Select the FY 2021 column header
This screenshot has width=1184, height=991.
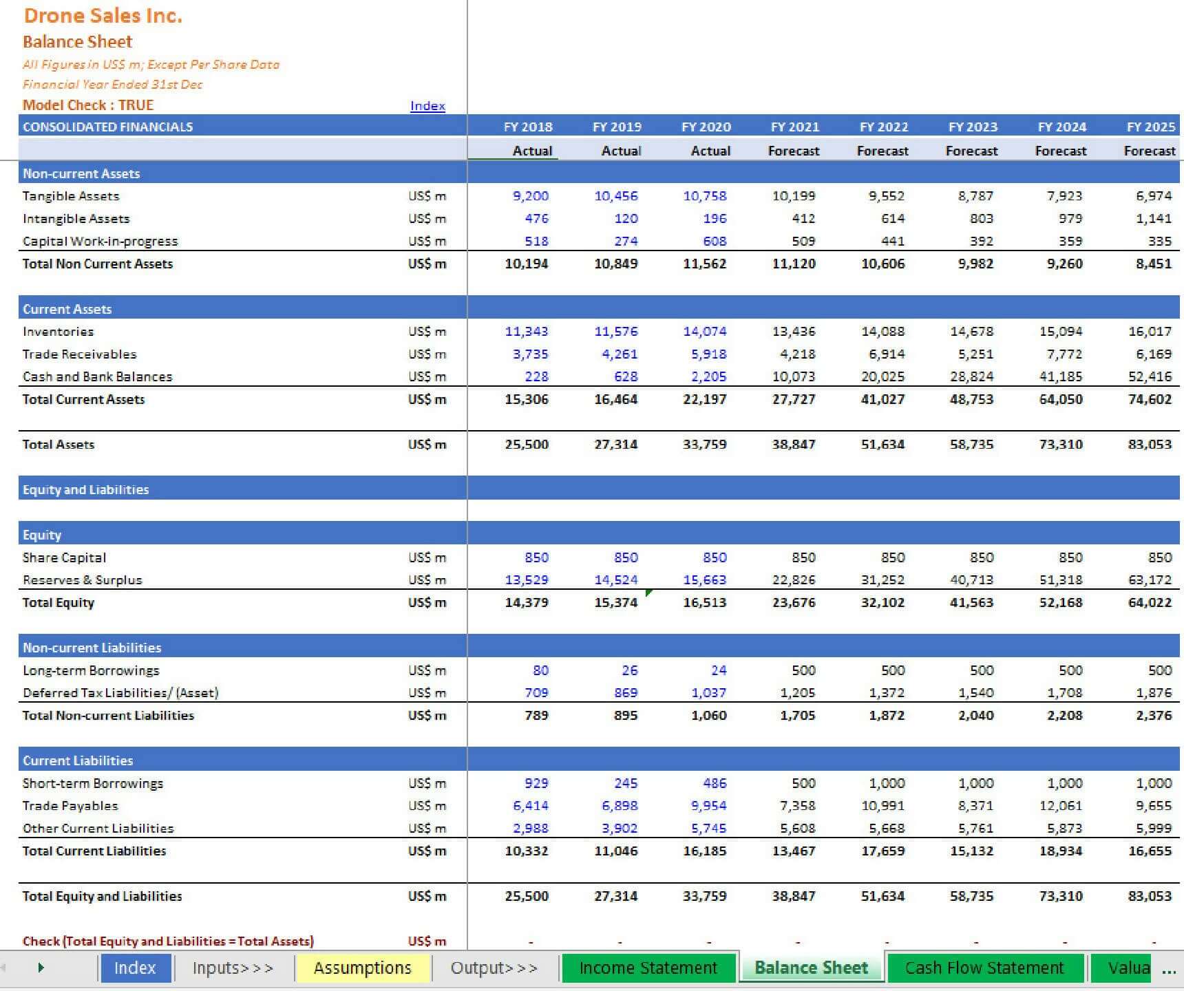[x=795, y=127]
